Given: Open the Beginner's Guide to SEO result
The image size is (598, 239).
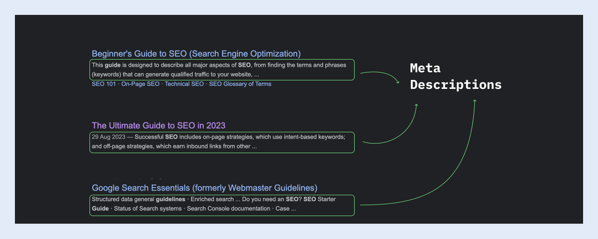Looking at the screenshot, I should 196,54.
